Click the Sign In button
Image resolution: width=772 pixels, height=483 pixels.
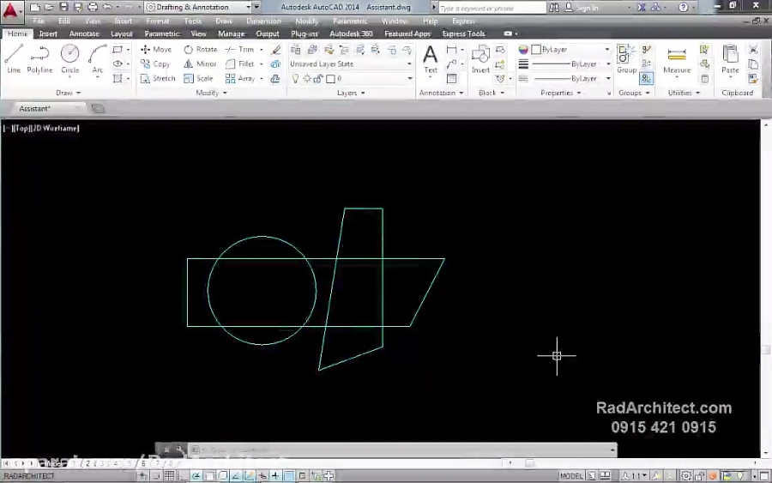tap(587, 8)
